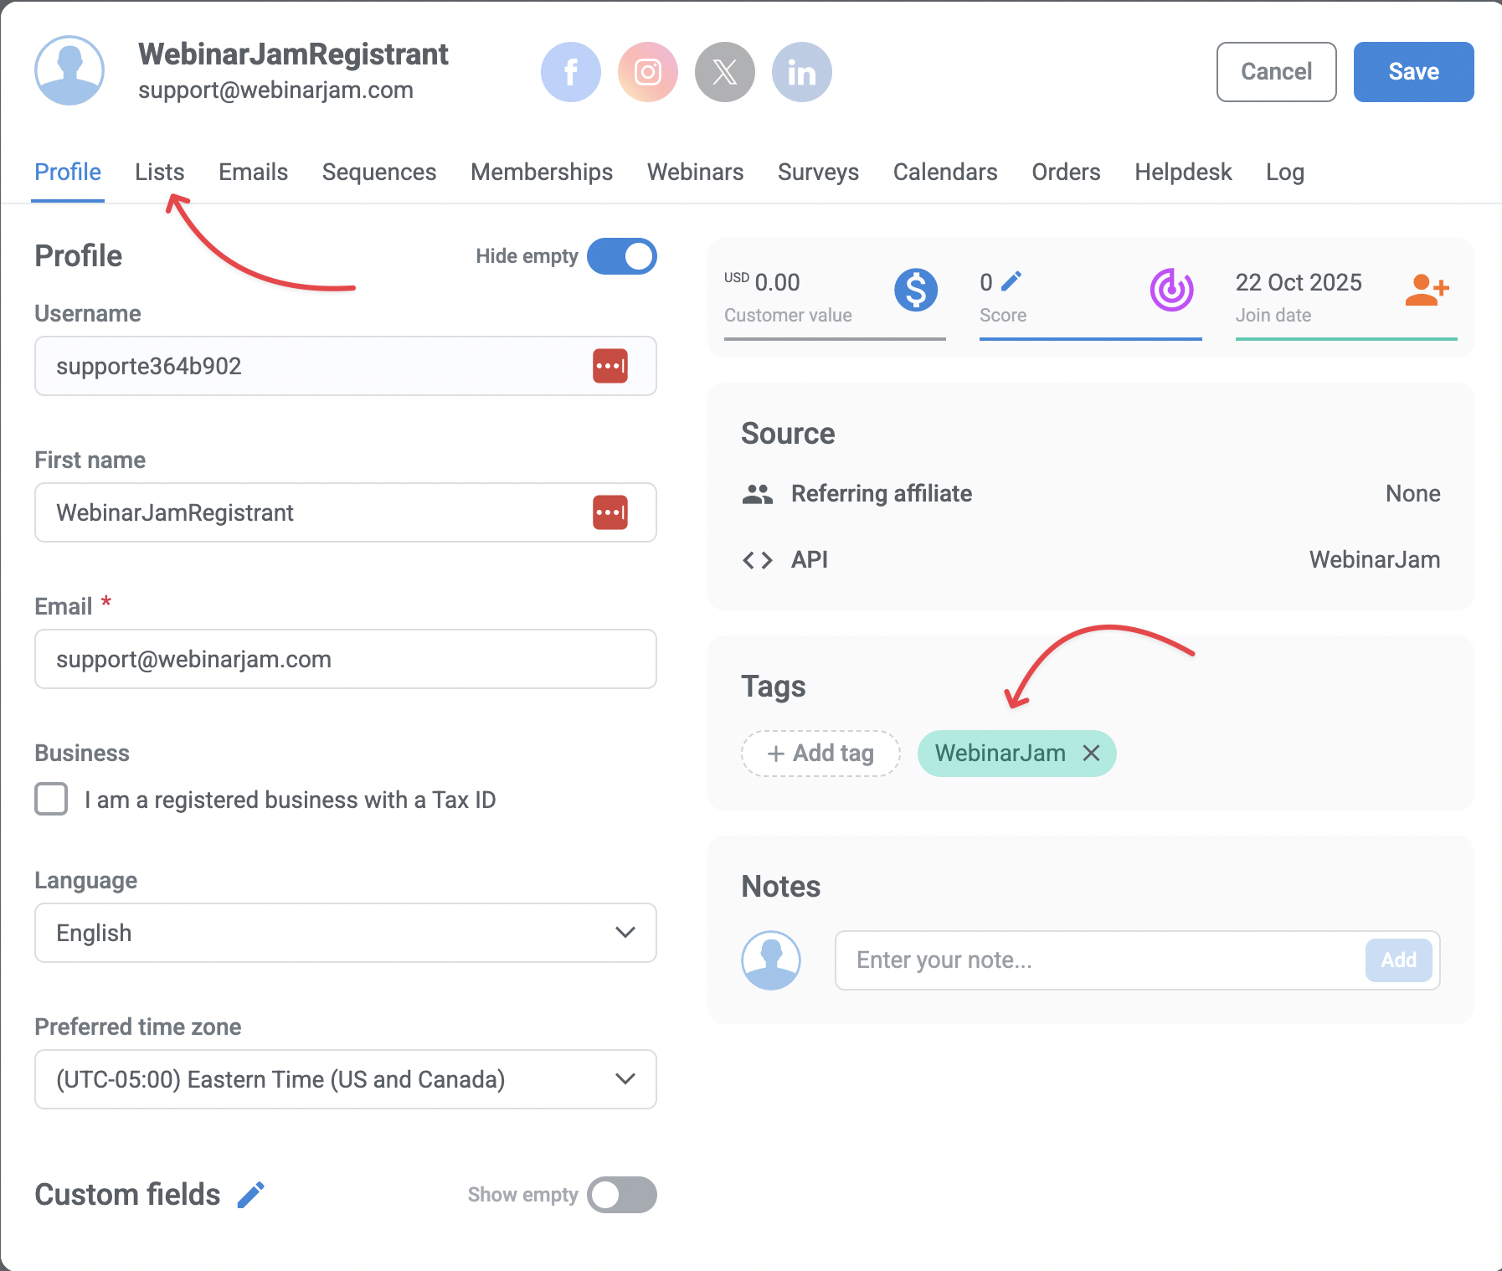Click the orange Join date person-plus icon
This screenshot has width=1502, height=1271.
[1427, 290]
